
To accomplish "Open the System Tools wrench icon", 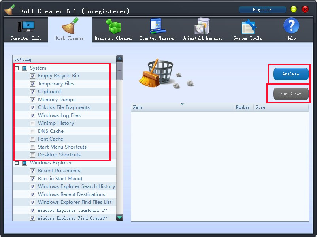I will 249,26.
